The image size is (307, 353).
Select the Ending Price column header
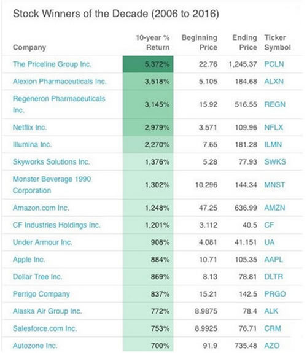click(244, 42)
